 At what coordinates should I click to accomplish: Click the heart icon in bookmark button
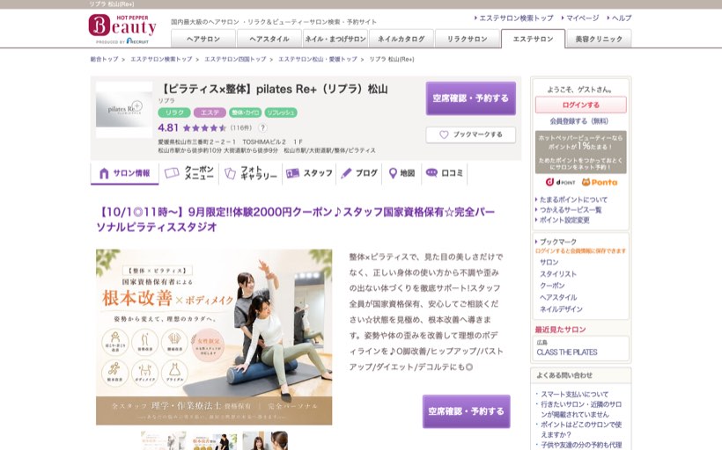(x=444, y=134)
